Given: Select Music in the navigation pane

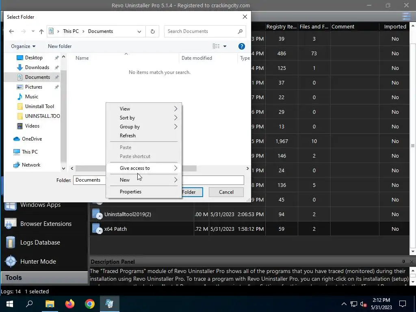Looking at the screenshot, I should click(x=31, y=97).
